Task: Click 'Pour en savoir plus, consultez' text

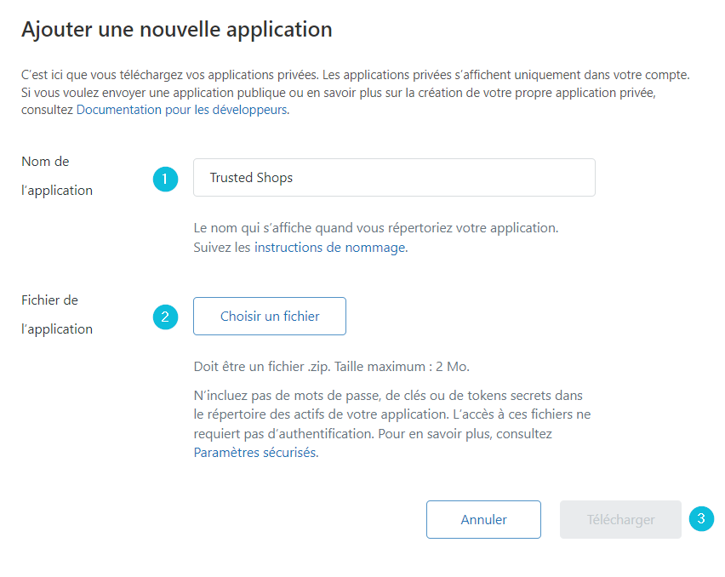Action: click(x=465, y=434)
